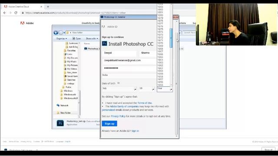This screenshot has width=278, height=156.
Task: Select My Music folder in Explorer tree
Action: click(70, 62)
